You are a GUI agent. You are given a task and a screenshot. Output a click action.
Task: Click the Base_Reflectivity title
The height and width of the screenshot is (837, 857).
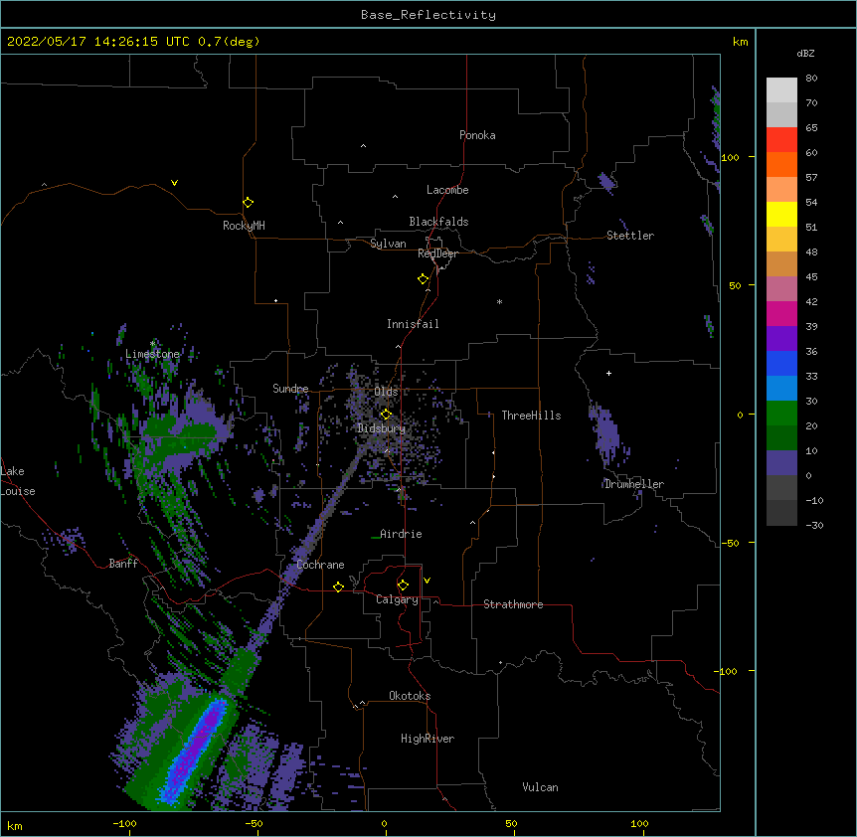point(428,15)
